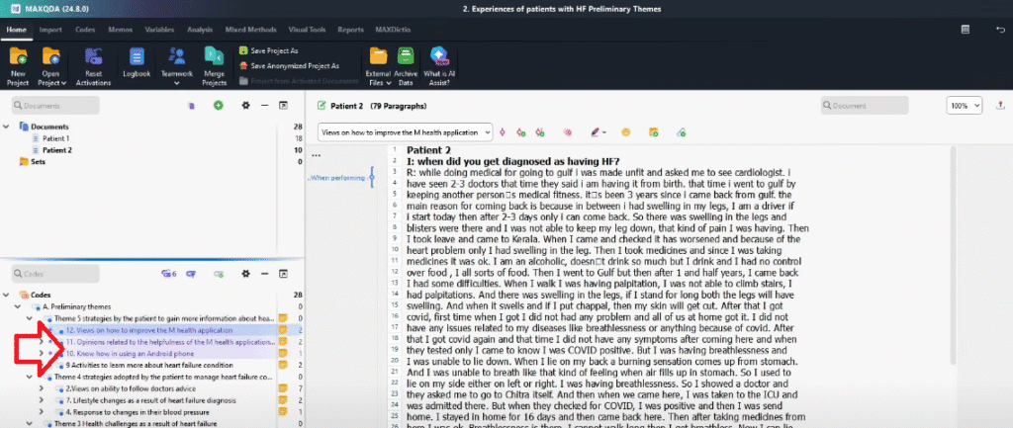This screenshot has height=428, width=1013.
Task: Open the Logbook
Action: [x=137, y=63]
